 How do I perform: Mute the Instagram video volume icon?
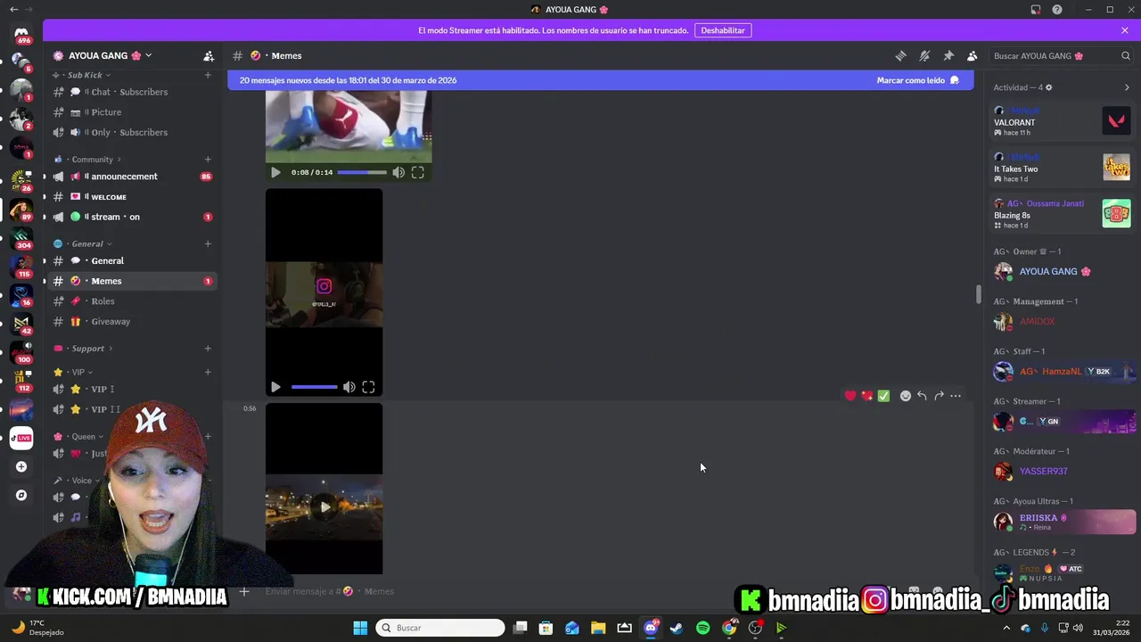(x=349, y=387)
